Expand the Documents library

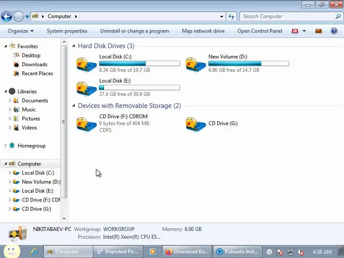10,100
